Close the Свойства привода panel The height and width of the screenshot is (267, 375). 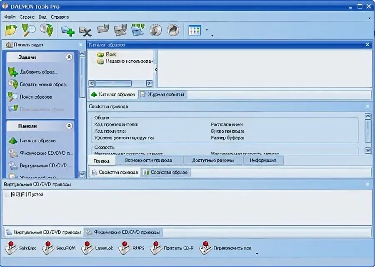tap(367, 106)
